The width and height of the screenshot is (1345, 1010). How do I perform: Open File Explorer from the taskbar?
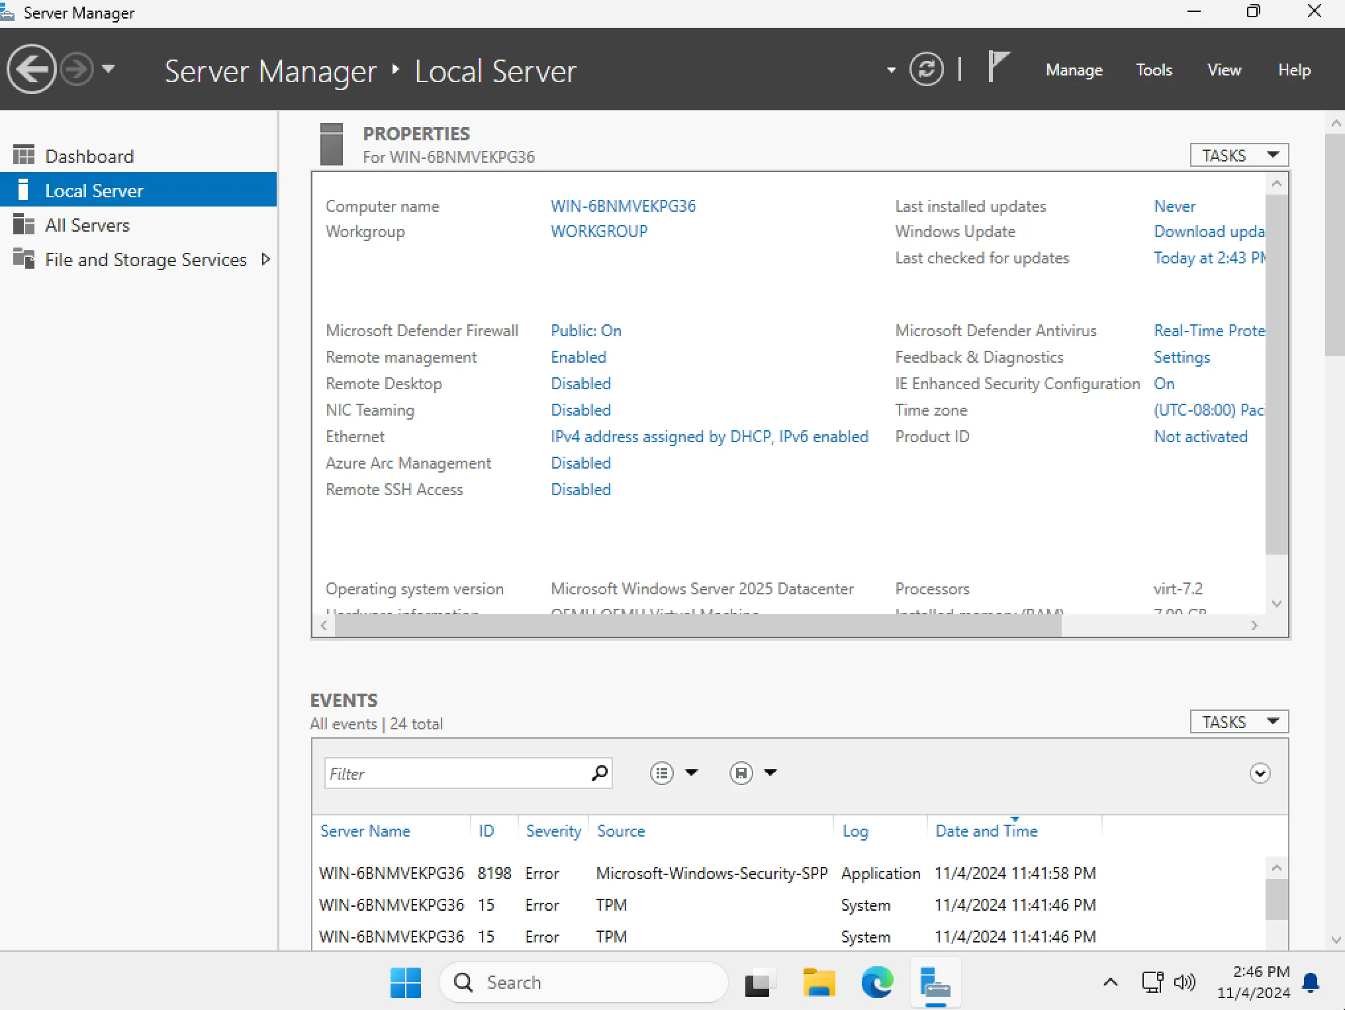pyautogui.click(x=819, y=982)
